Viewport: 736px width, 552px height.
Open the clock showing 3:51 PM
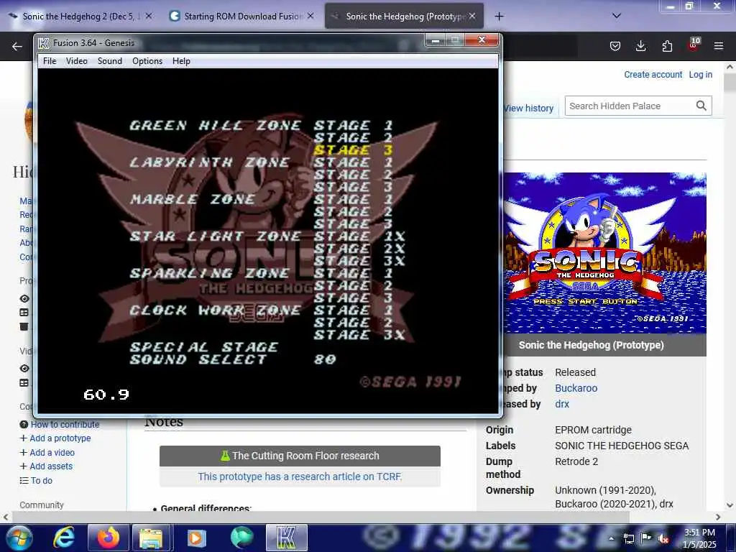pyautogui.click(x=699, y=538)
